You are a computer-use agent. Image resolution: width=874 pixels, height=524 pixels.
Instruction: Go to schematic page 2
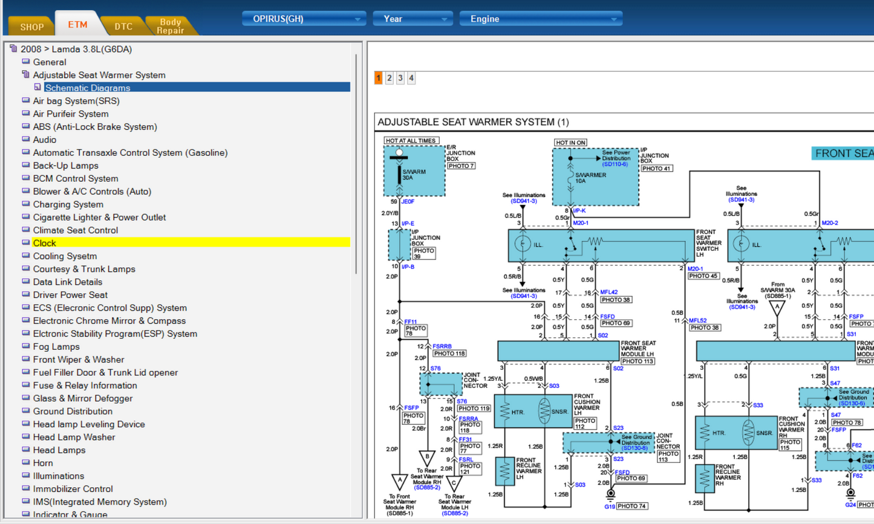pos(390,78)
